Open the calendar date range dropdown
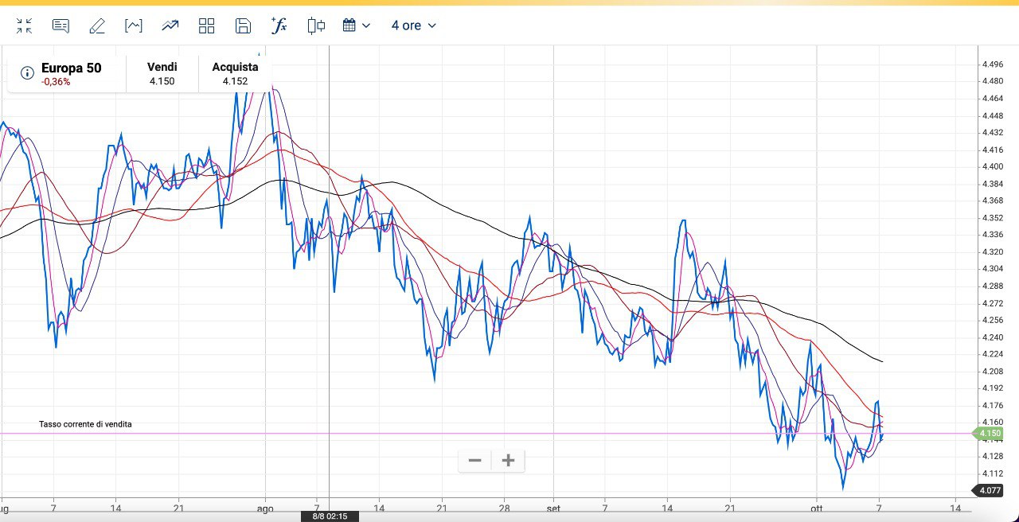Screen dimensions: 1019x522 click(356, 25)
